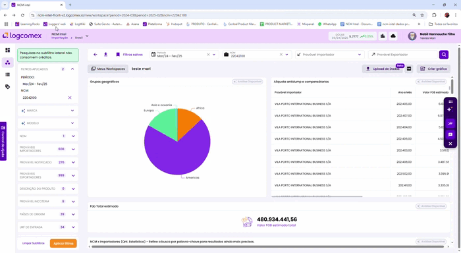Open the dashboard grid icon in left sidebar

[8, 50]
